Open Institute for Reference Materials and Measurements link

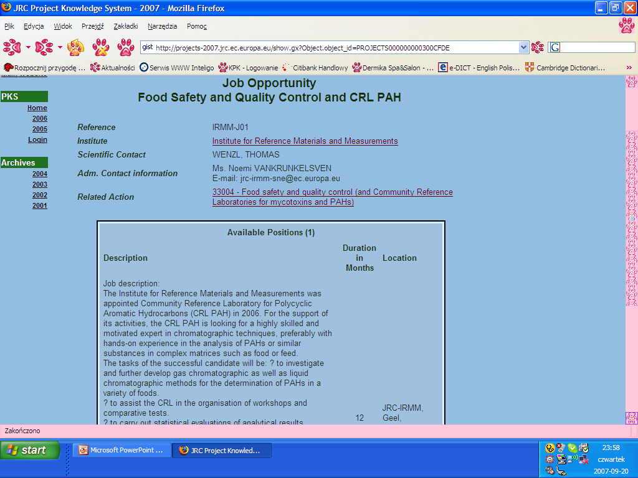tap(305, 141)
